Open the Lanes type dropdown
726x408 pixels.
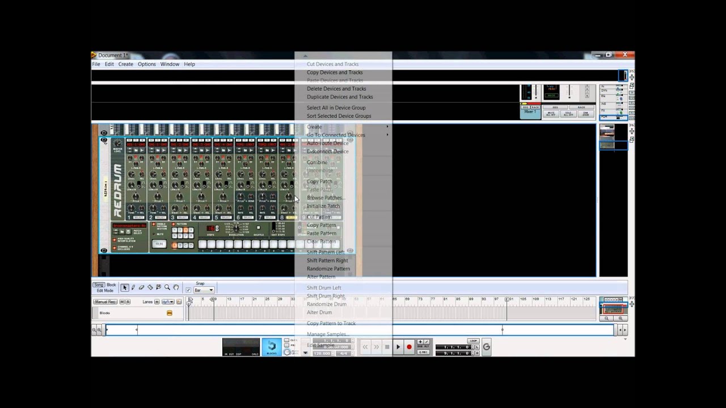point(168,302)
